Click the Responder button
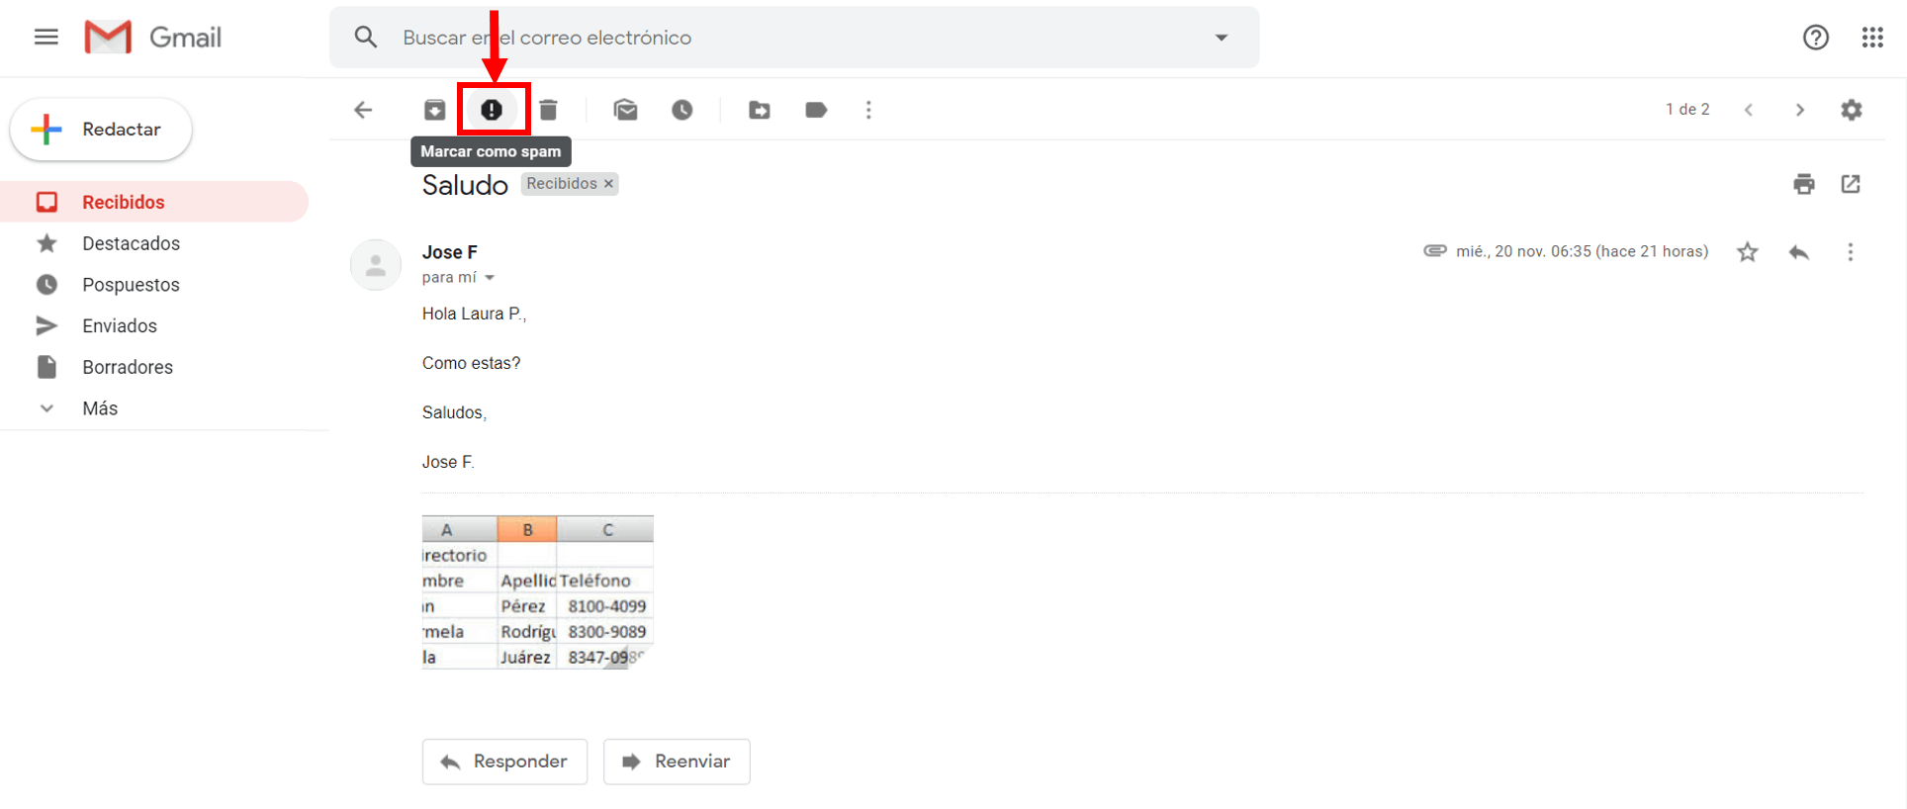 pos(504,762)
